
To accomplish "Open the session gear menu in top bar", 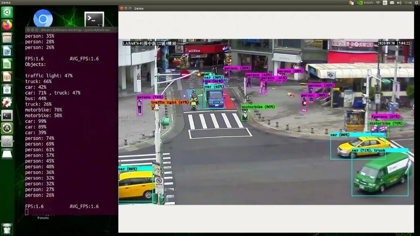I will click(x=416, y=3).
